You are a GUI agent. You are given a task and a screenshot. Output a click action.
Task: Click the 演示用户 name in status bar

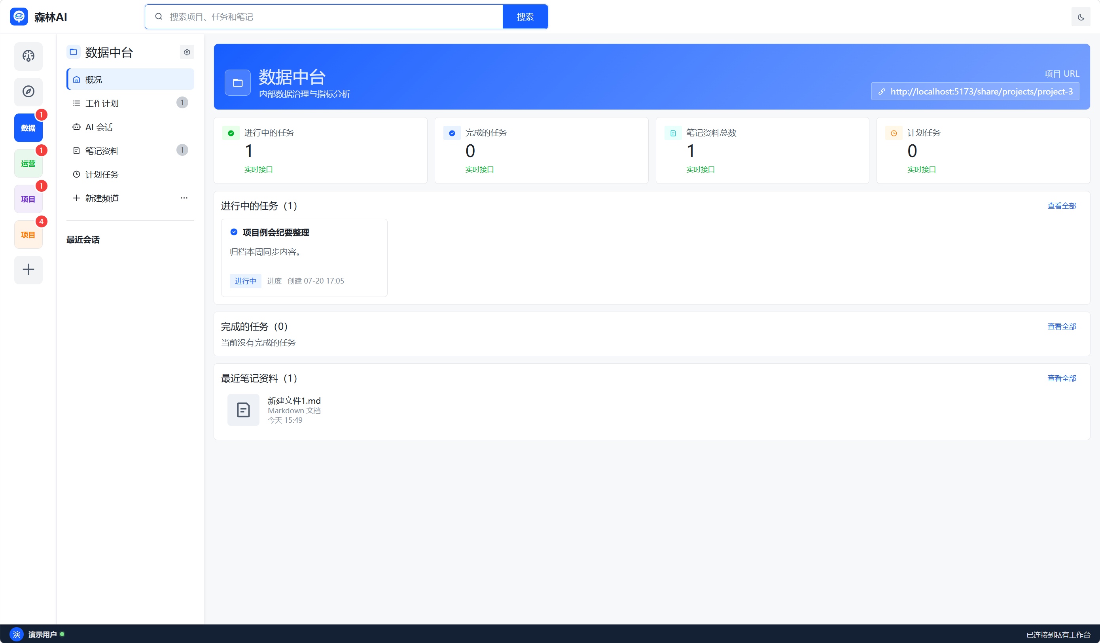(43, 635)
